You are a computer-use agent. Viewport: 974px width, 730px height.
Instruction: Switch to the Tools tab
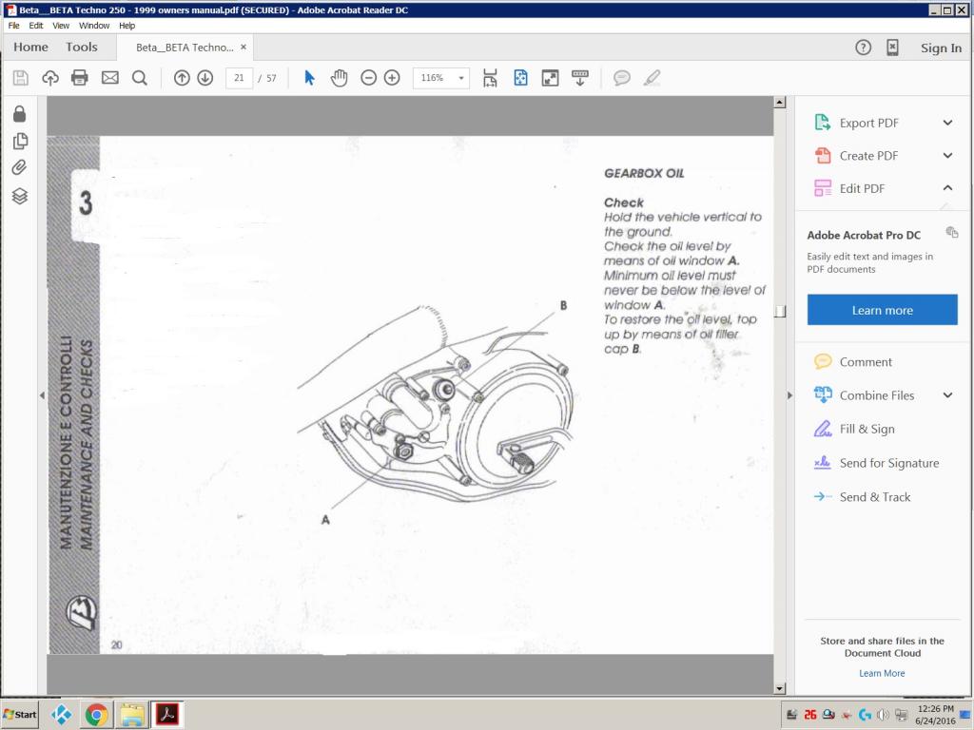click(x=82, y=47)
